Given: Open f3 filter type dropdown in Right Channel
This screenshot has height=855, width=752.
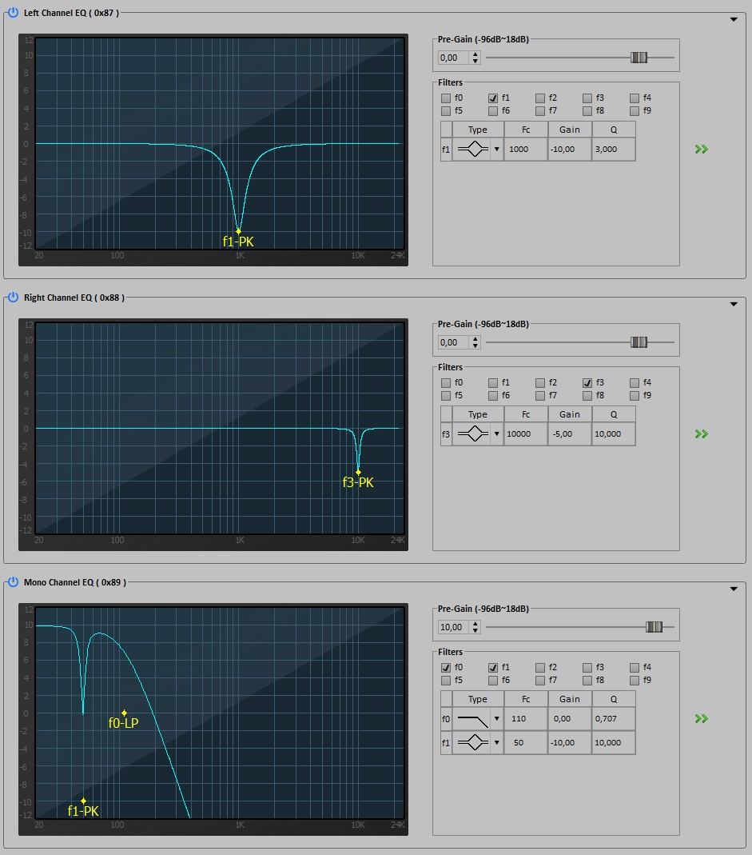Looking at the screenshot, I should pyautogui.click(x=496, y=434).
